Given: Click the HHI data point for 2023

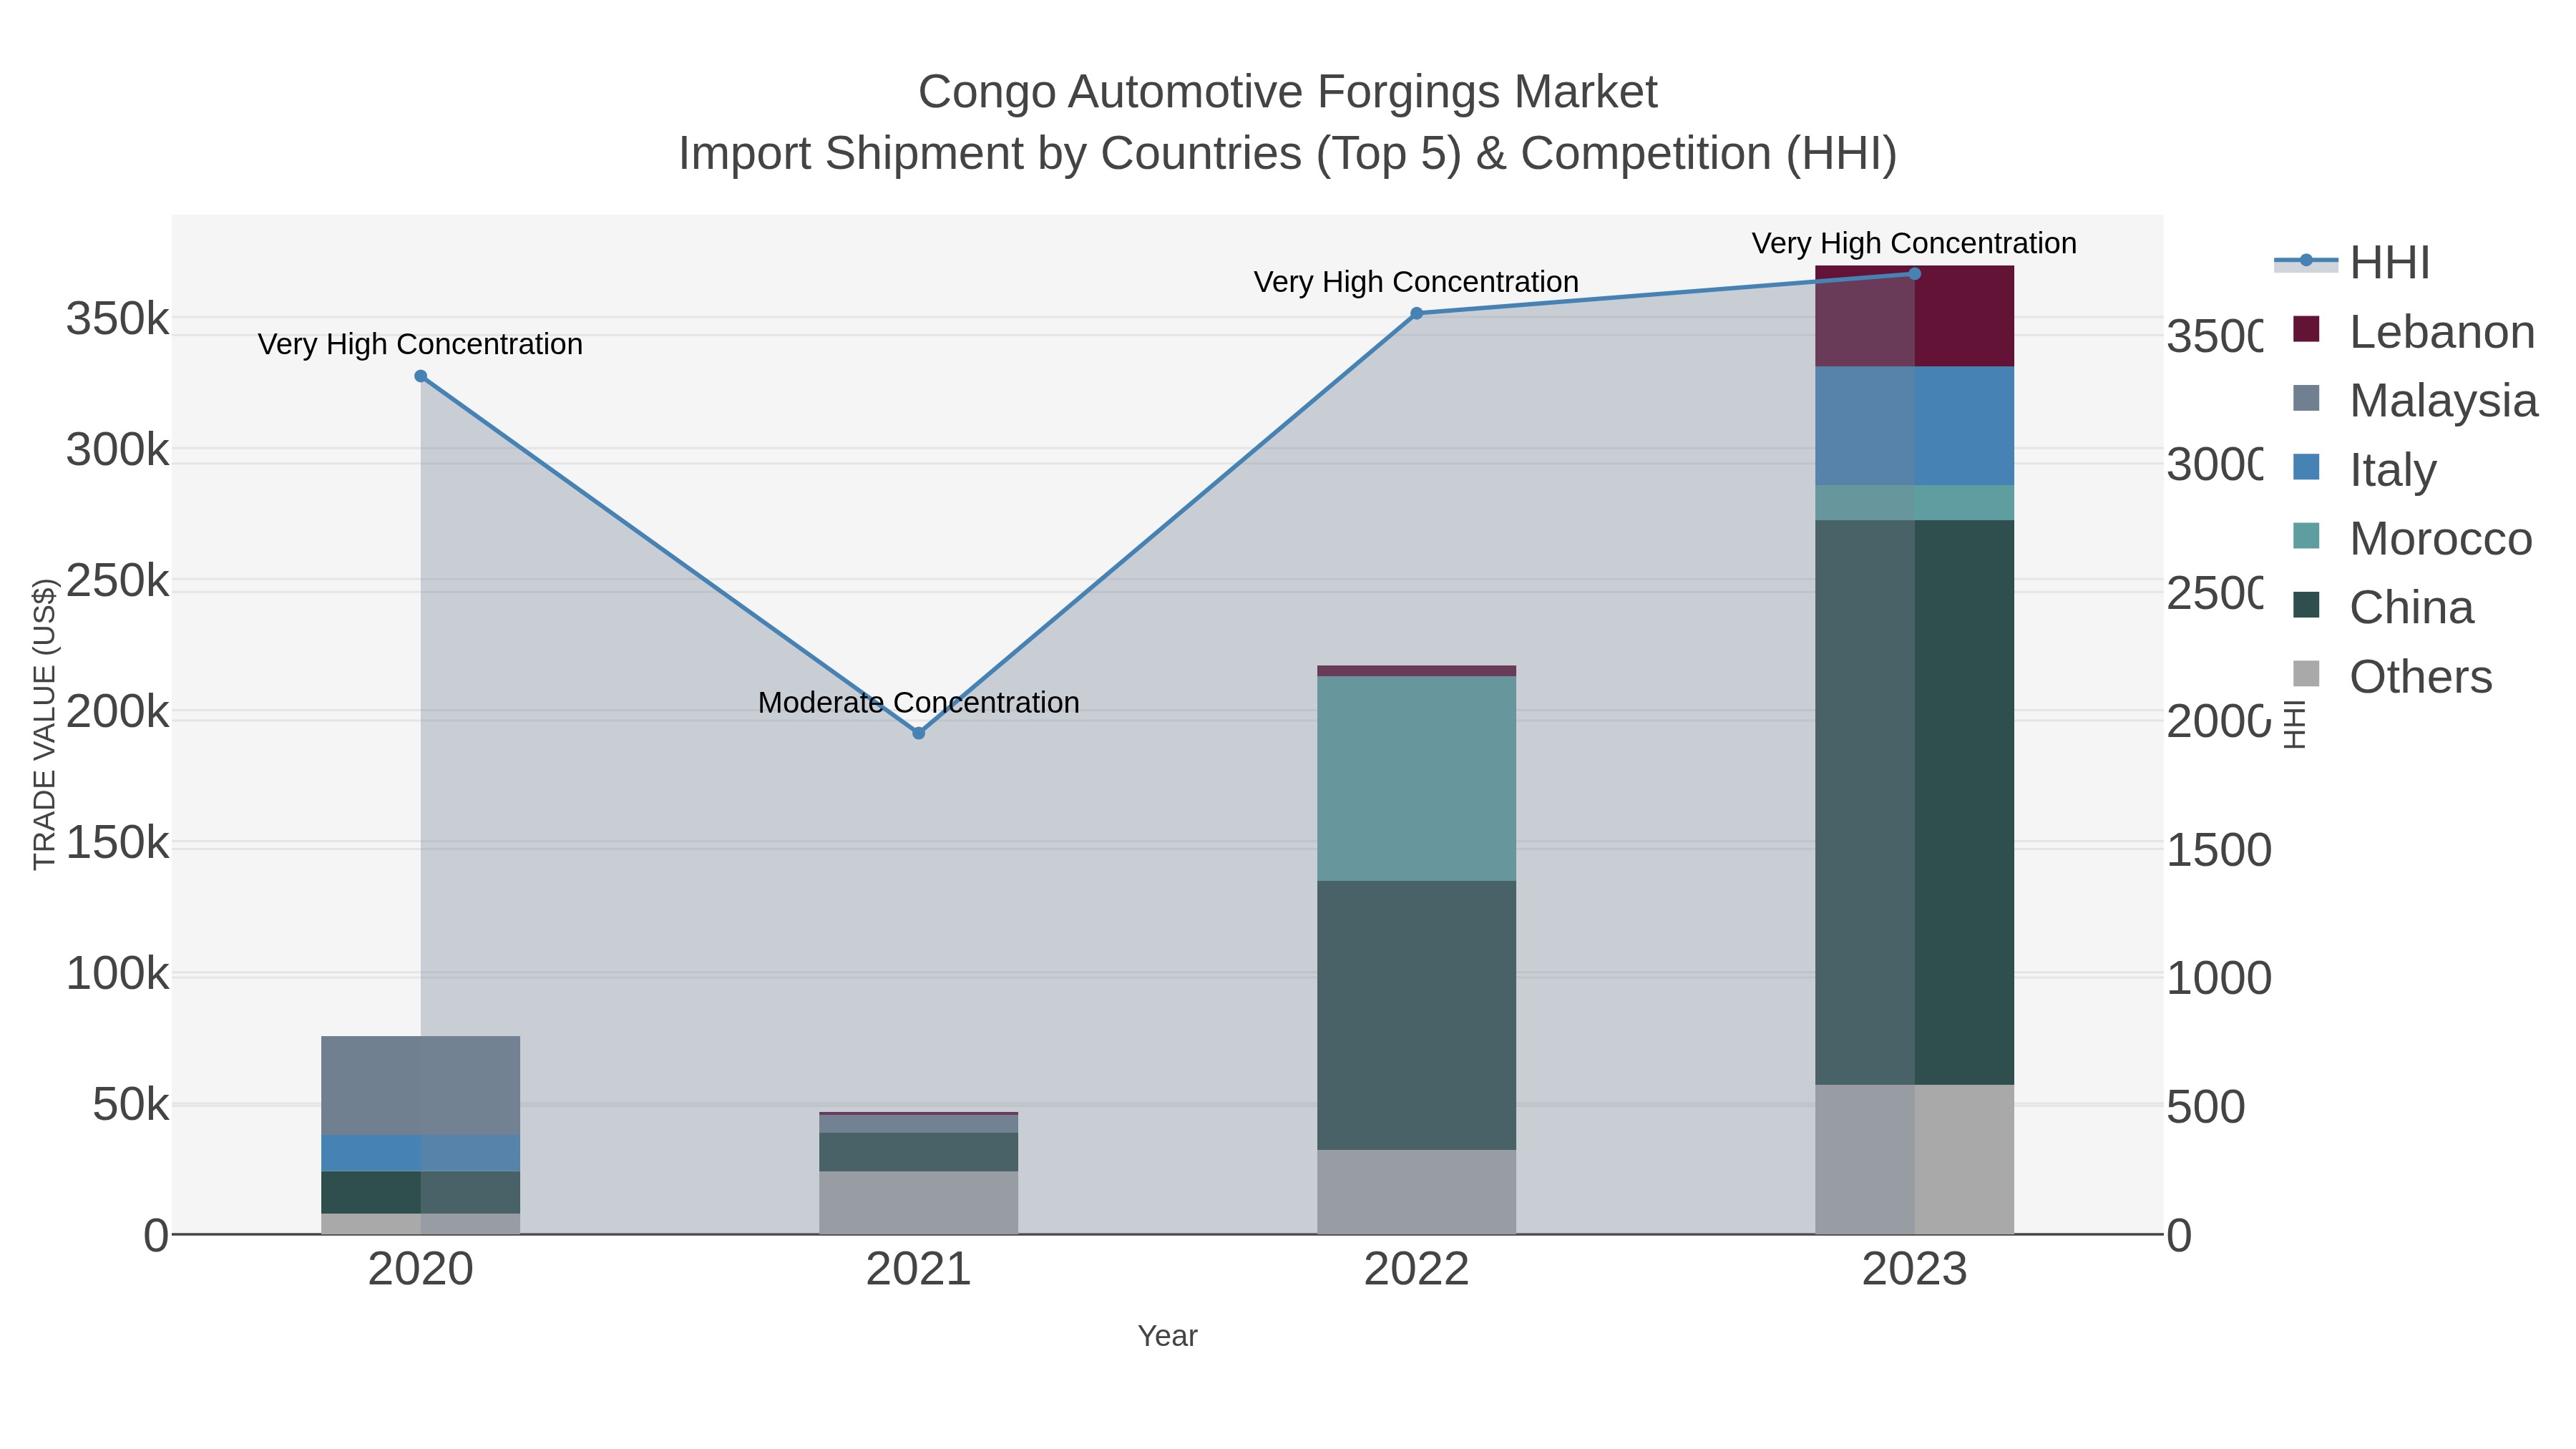Looking at the screenshot, I should click(1914, 273).
